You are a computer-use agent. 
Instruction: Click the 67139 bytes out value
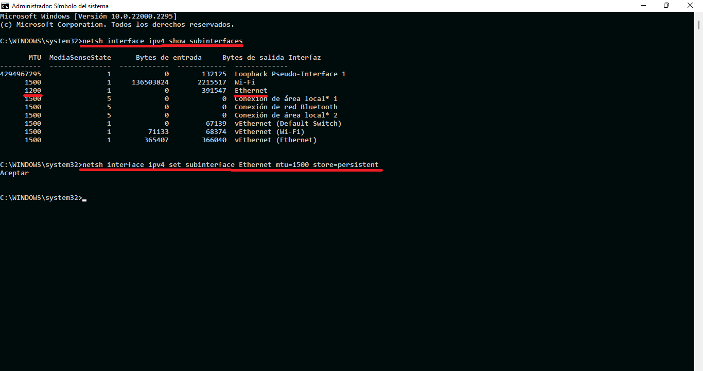[x=216, y=123]
